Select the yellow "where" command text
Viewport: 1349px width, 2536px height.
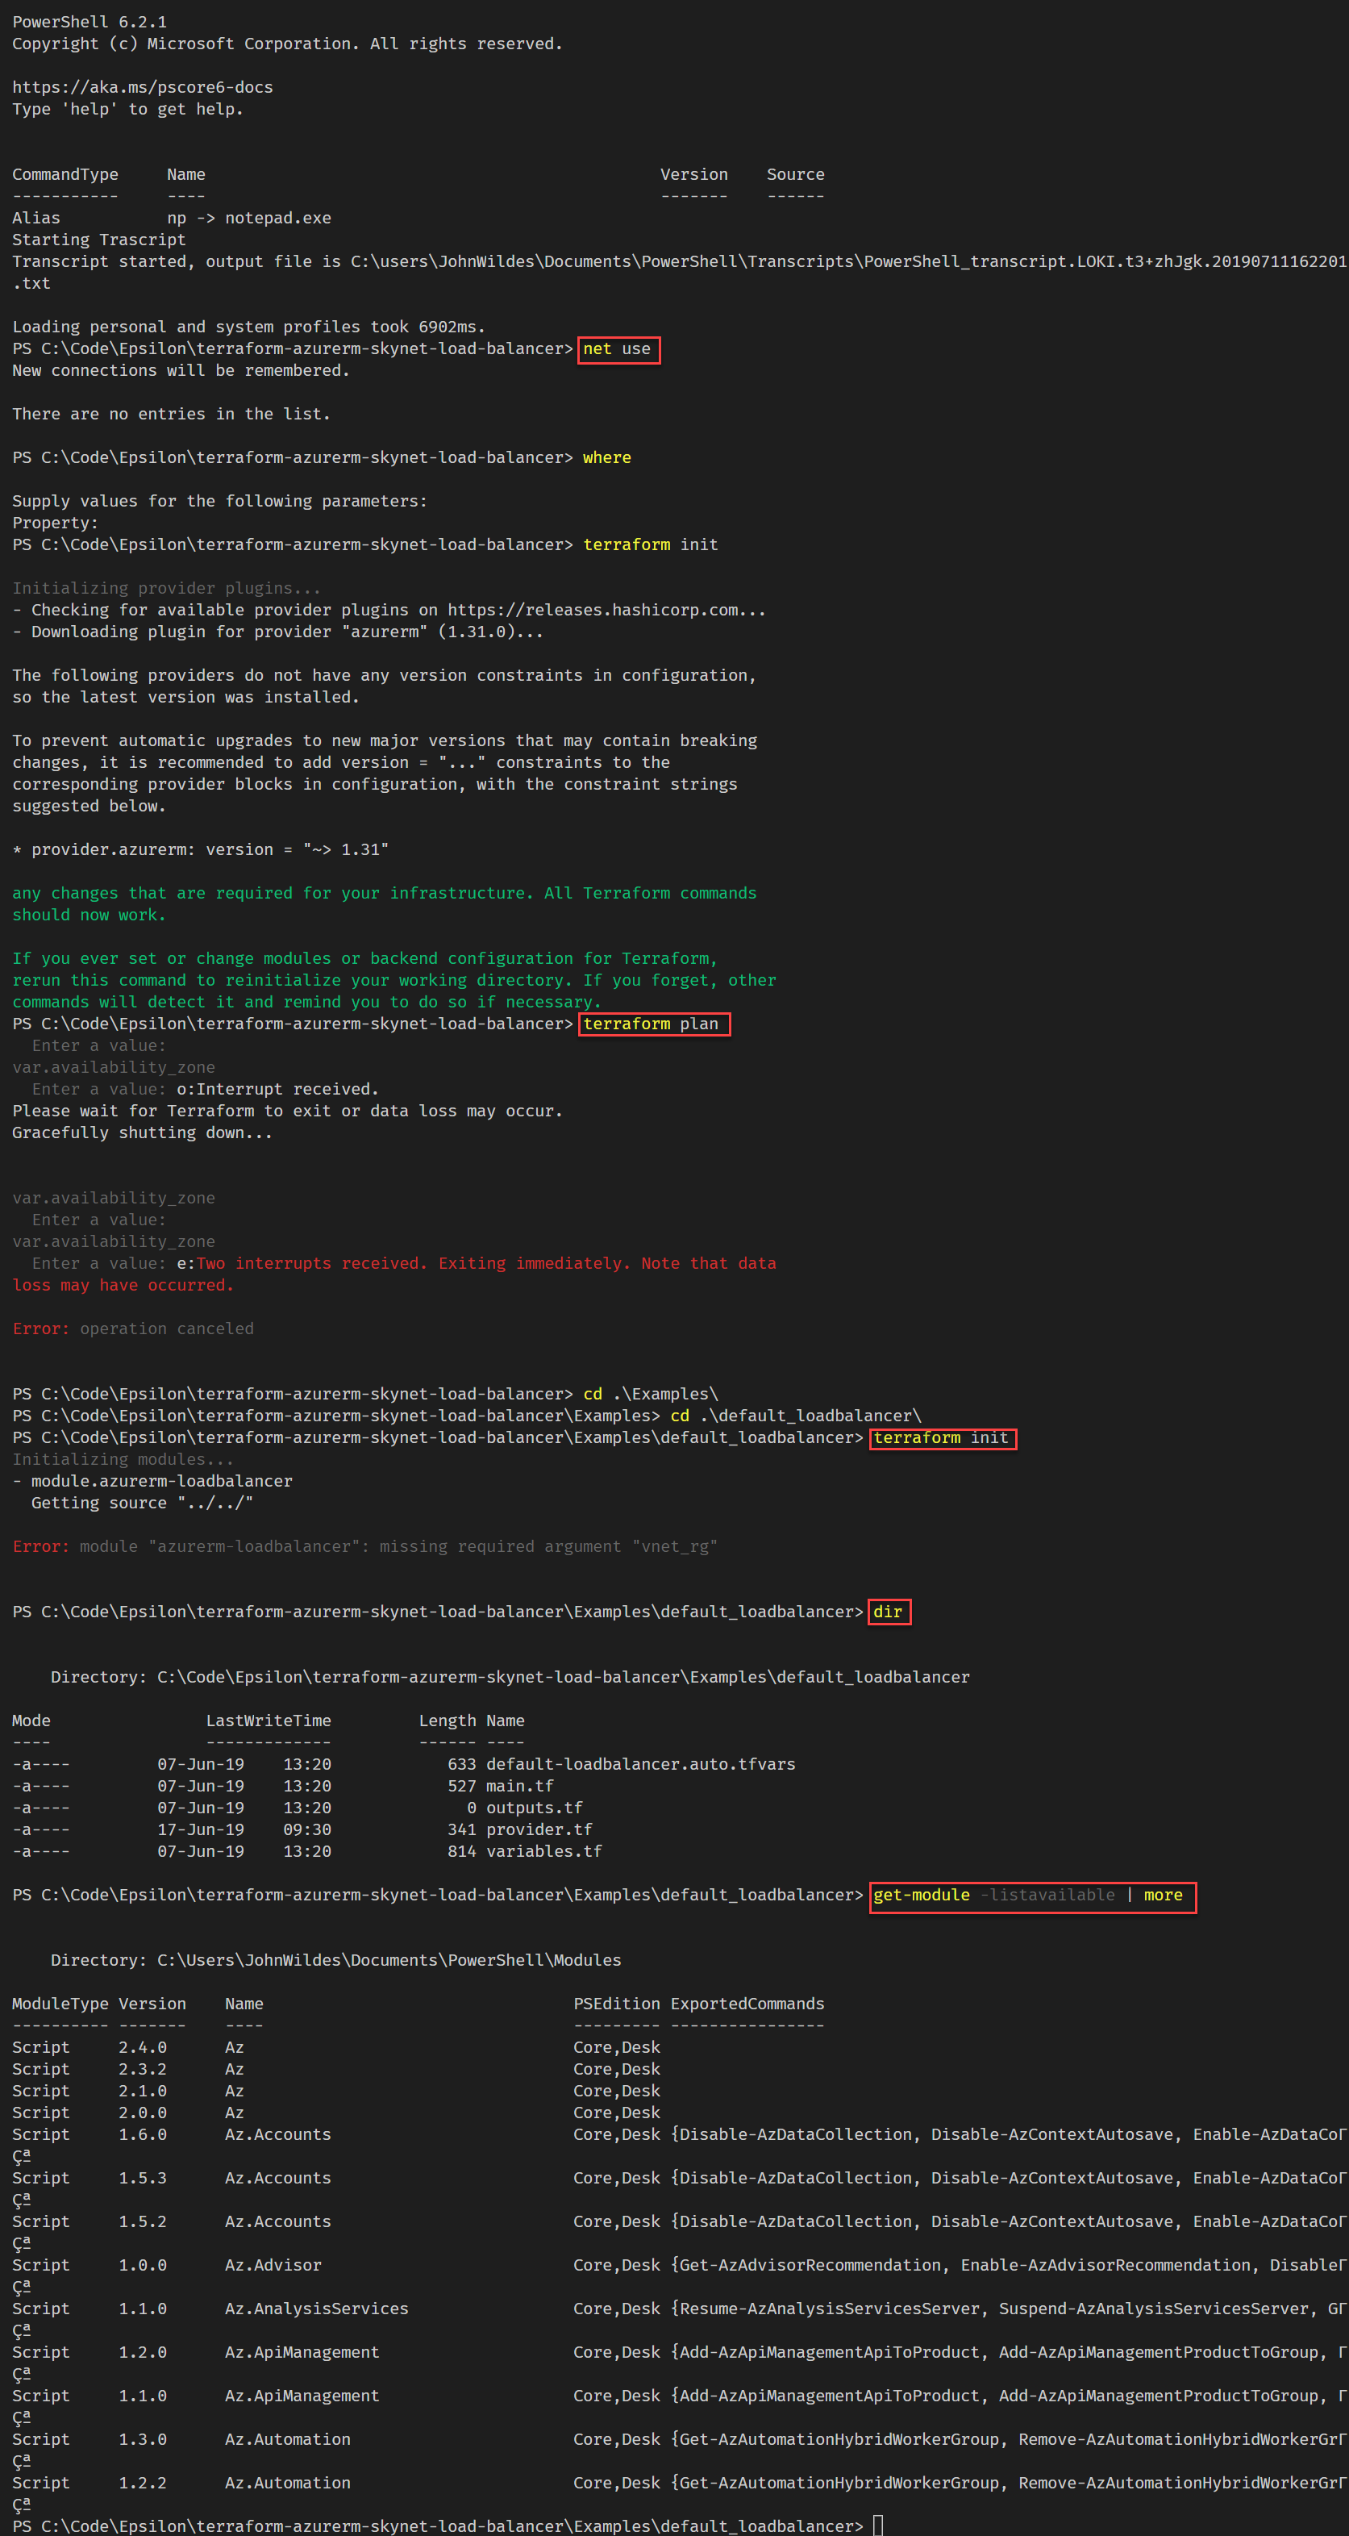coord(606,457)
